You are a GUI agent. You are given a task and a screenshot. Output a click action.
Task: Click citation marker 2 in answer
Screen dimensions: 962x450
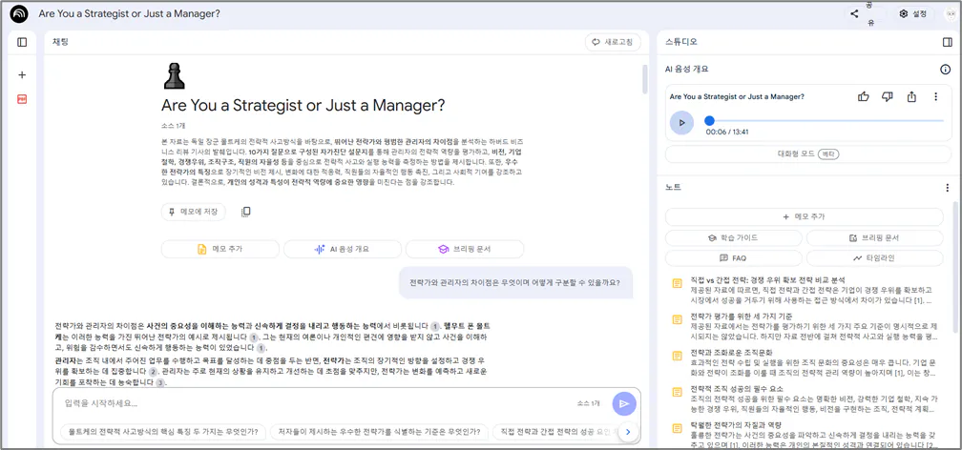pyautogui.click(x=153, y=372)
